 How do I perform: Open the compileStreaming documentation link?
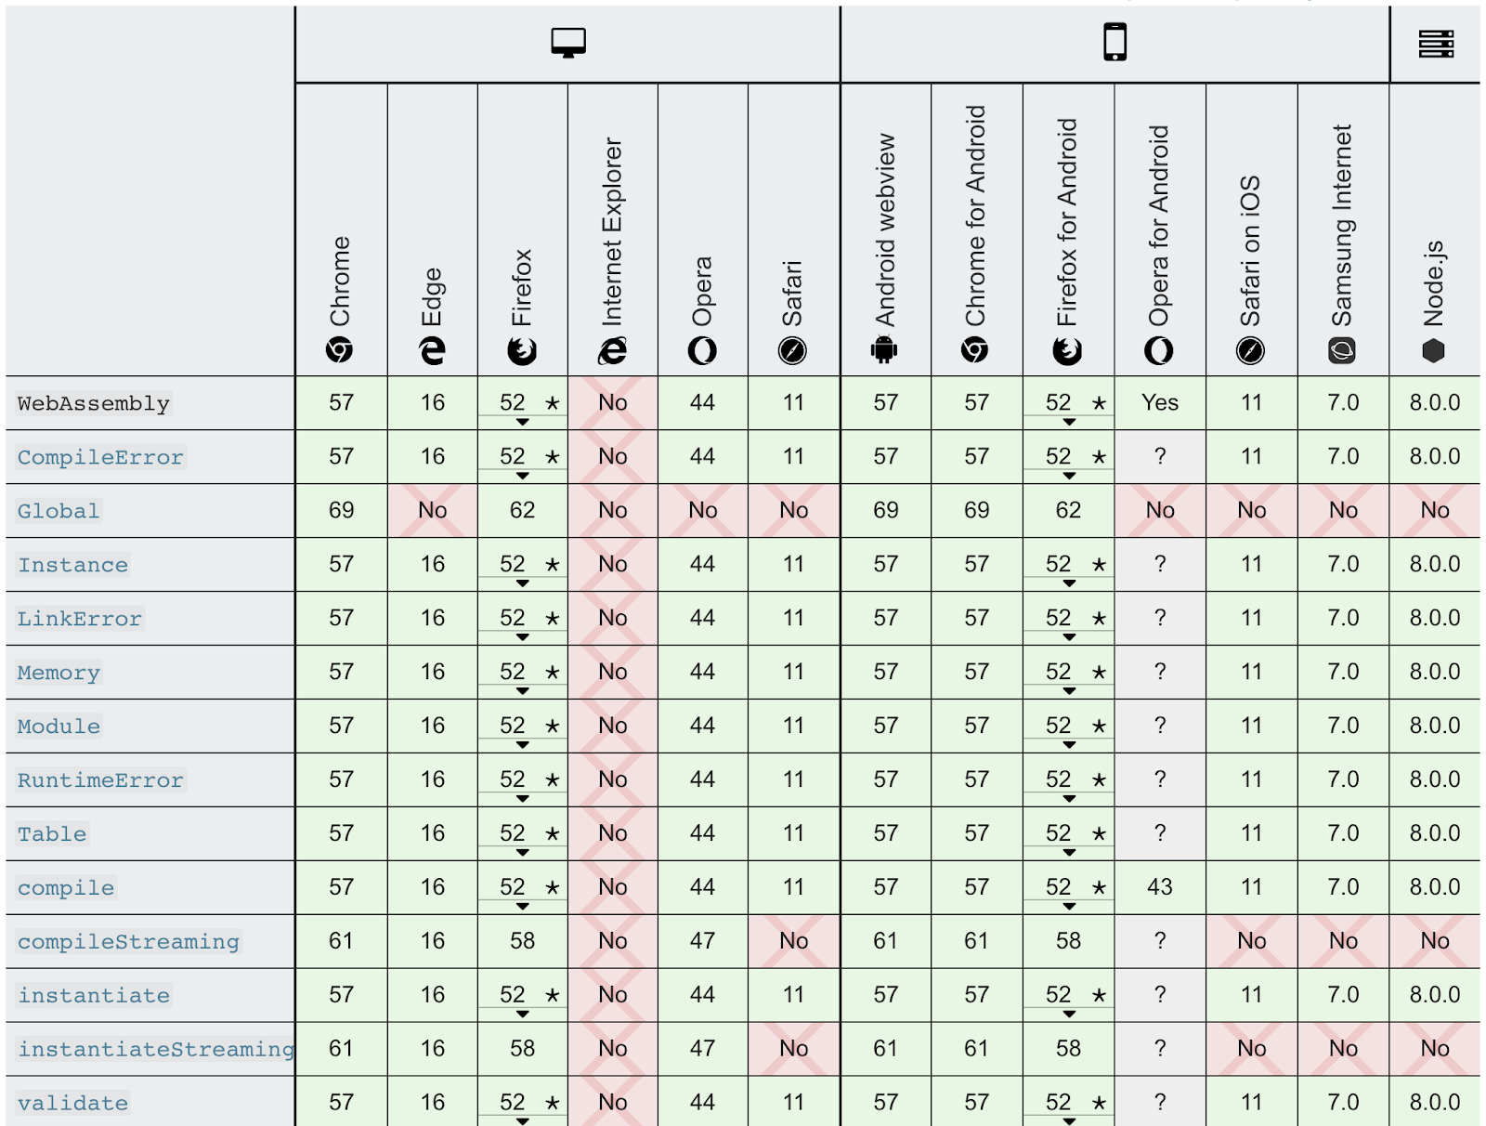pyautogui.click(x=128, y=942)
